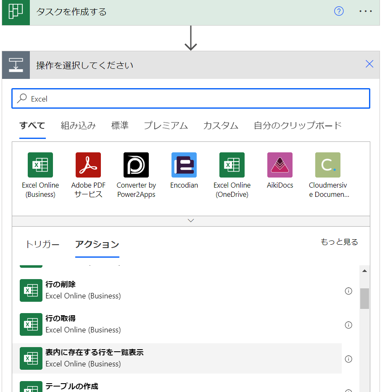Click the もっと見る link
The image size is (385, 392).
tap(339, 242)
